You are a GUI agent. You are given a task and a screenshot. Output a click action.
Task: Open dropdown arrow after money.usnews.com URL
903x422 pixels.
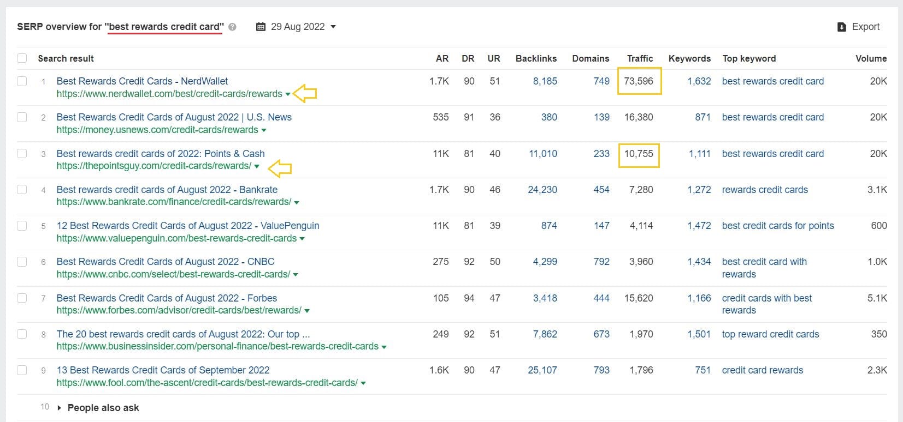[264, 130]
